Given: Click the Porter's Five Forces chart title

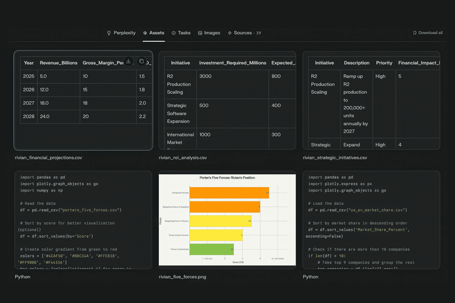Looking at the screenshot, I should [227, 178].
